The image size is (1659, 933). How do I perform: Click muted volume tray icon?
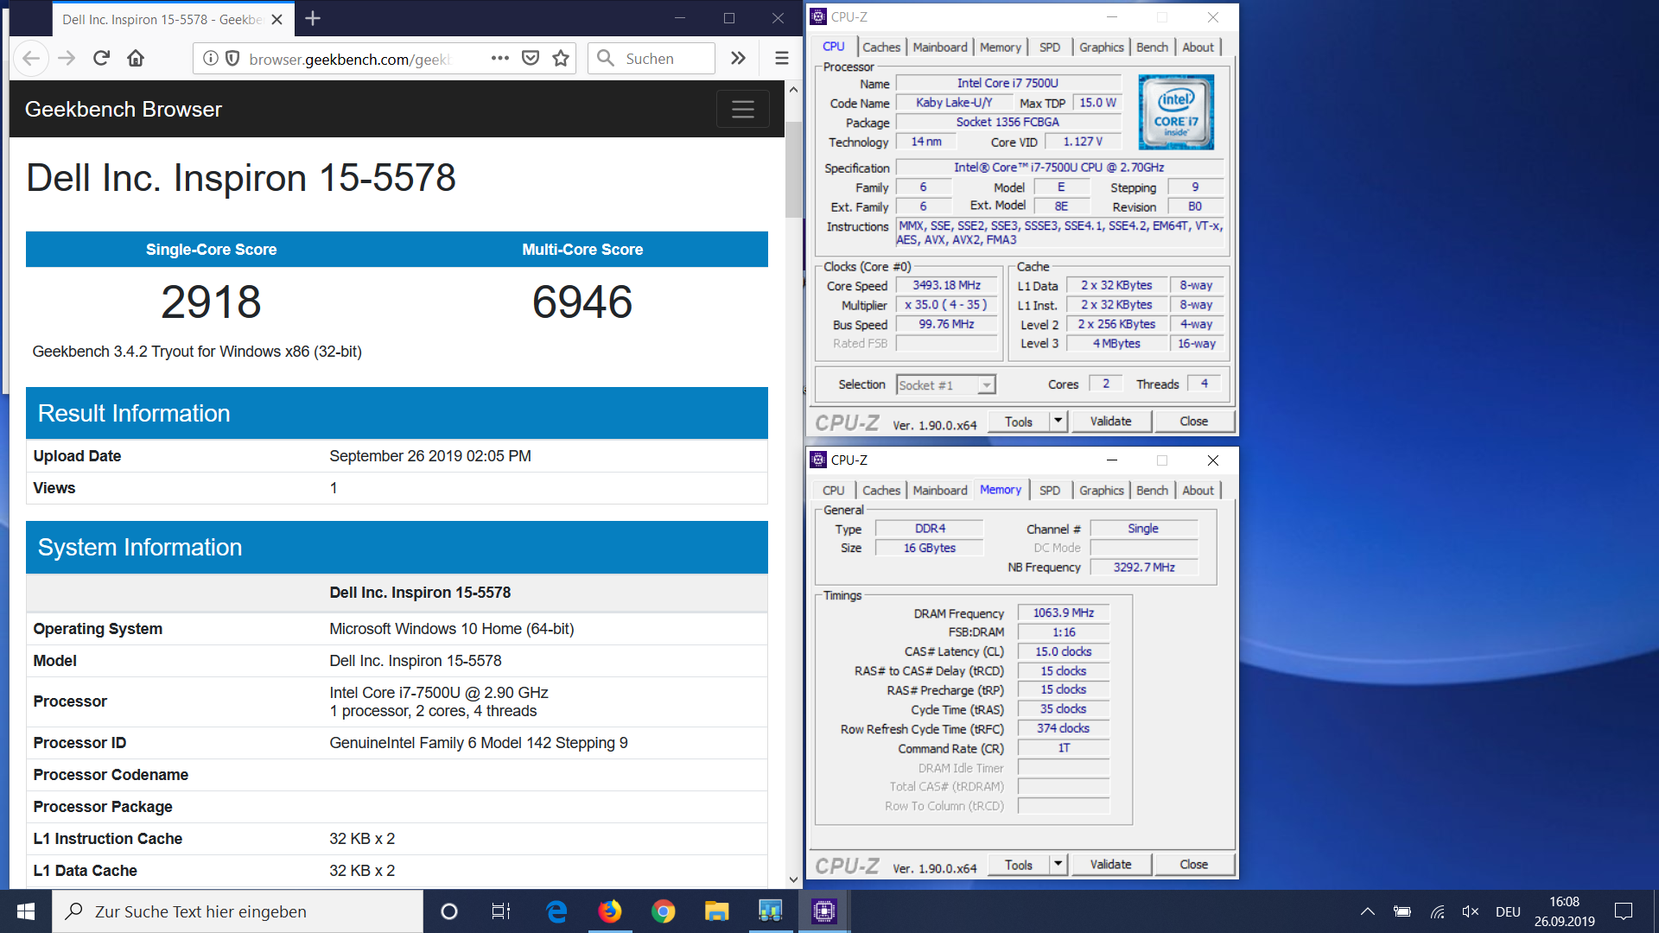point(1471,911)
